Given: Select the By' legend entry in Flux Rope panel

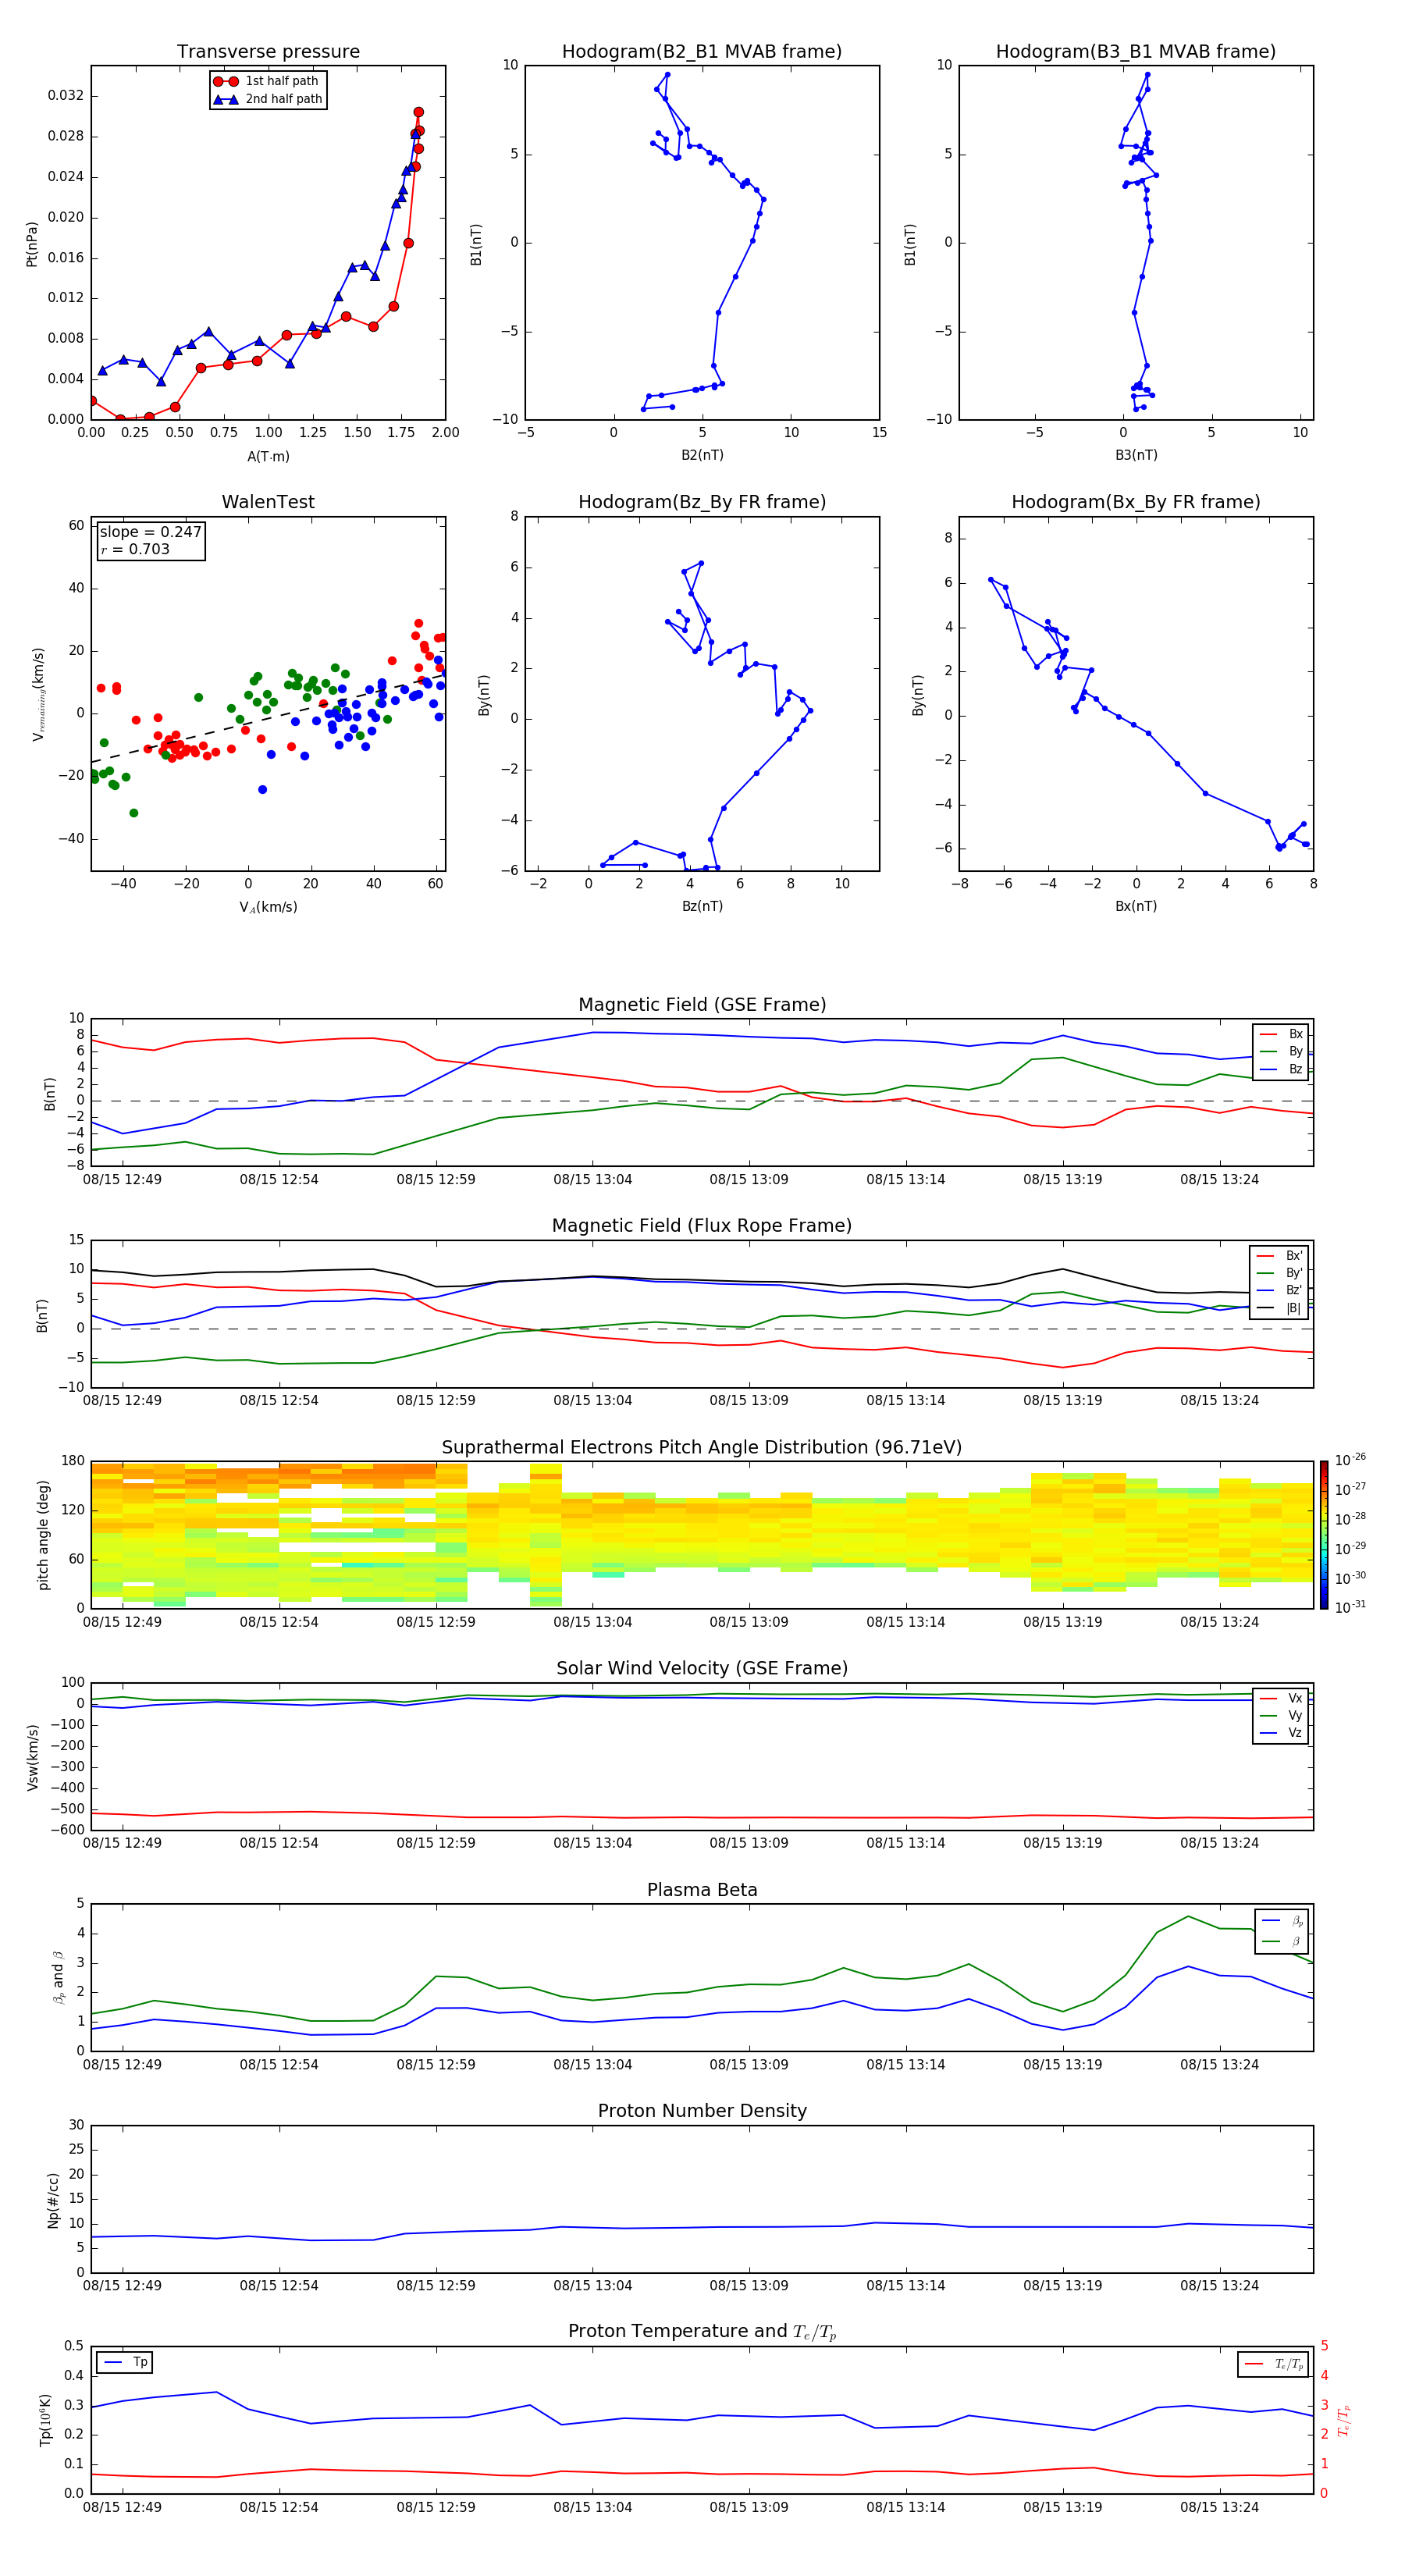Looking at the screenshot, I should pos(1279,1273).
